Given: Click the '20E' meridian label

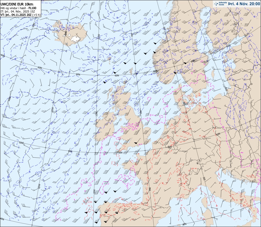Looking at the screenshot, I should tap(226, 89).
